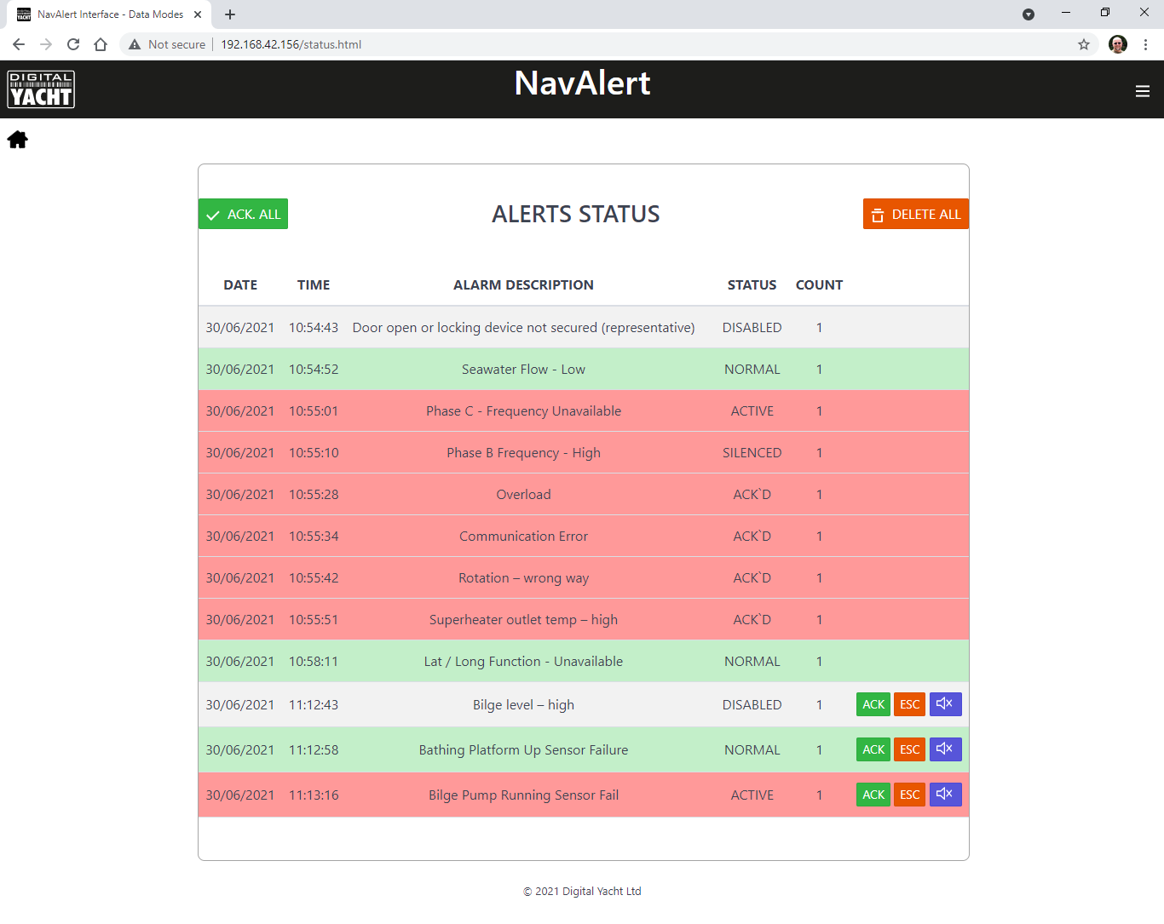Open Chrome's three-dot options menu
Viewport: 1164px width, 924px height.
tap(1145, 44)
